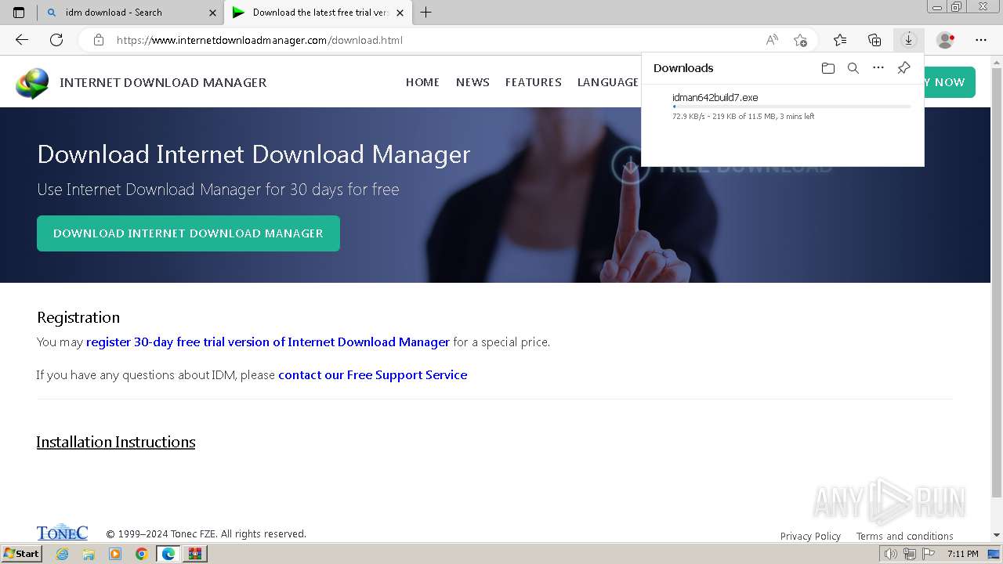Open the volume control in system tray
The width and height of the screenshot is (1003, 564).
[891, 554]
